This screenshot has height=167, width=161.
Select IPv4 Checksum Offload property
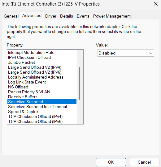[42, 57]
